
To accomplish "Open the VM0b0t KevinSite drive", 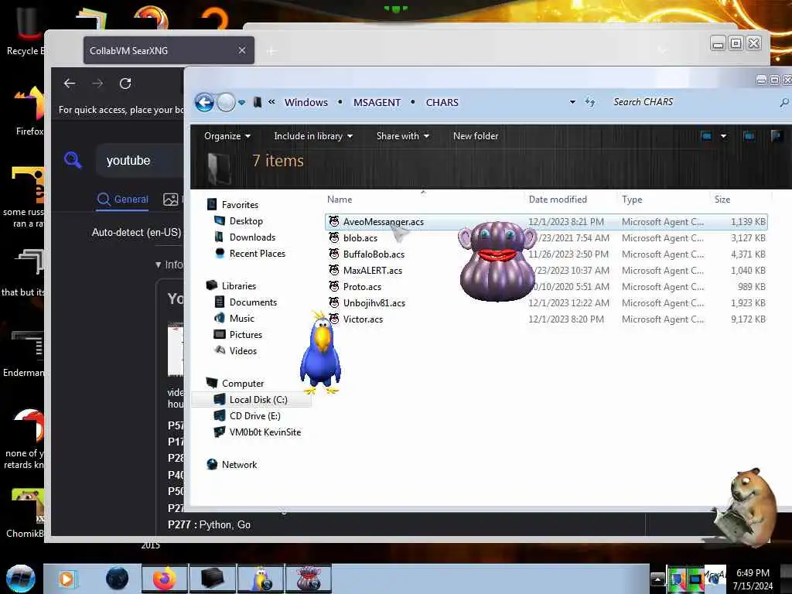I will click(265, 432).
